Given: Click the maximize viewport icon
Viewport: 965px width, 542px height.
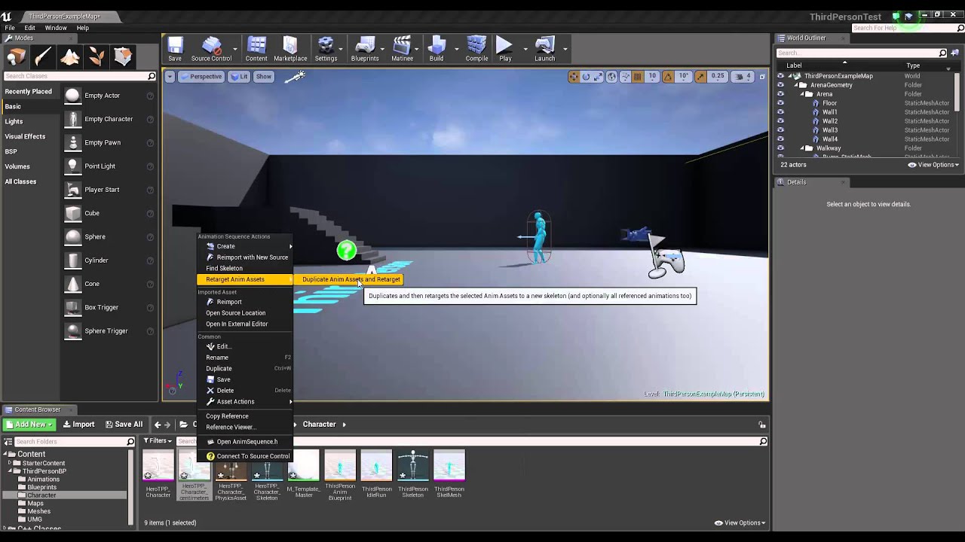Looking at the screenshot, I should (x=762, y=76).
